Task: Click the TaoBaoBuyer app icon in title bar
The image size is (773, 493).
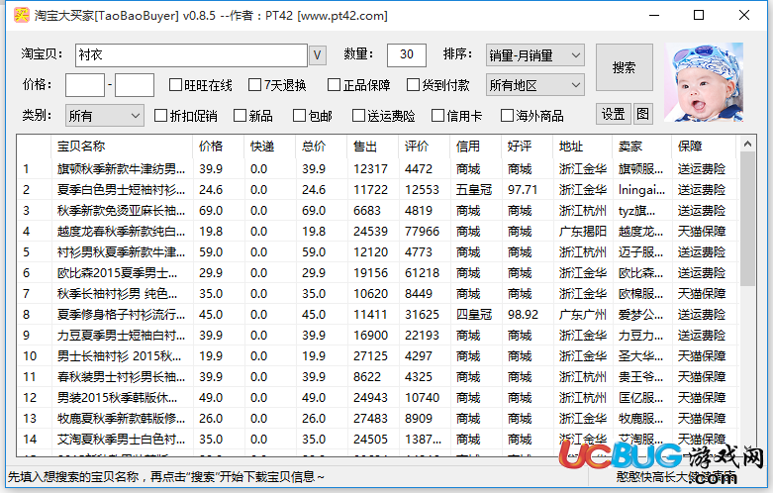Action: pyautogui.click(x=21, y=15)
